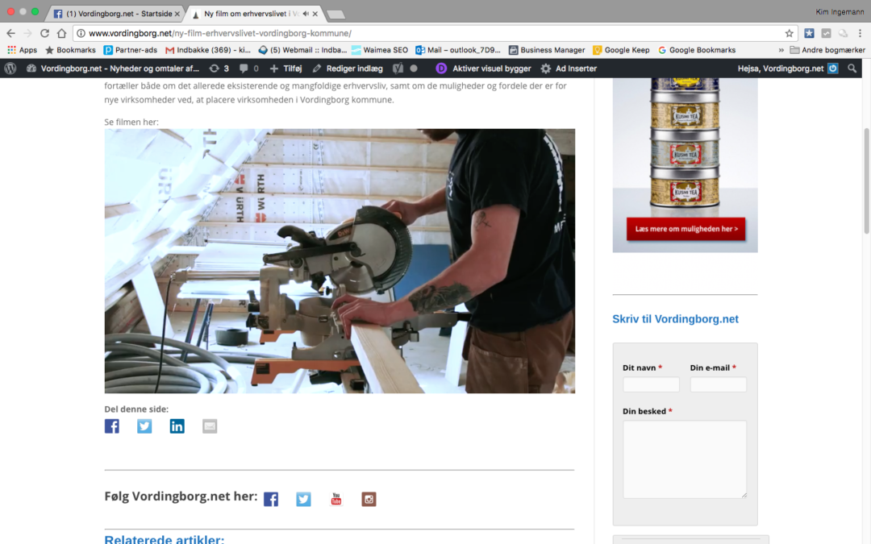Close the Vordingborg.net Startside Facebook tab

click(x=177, y=14)
